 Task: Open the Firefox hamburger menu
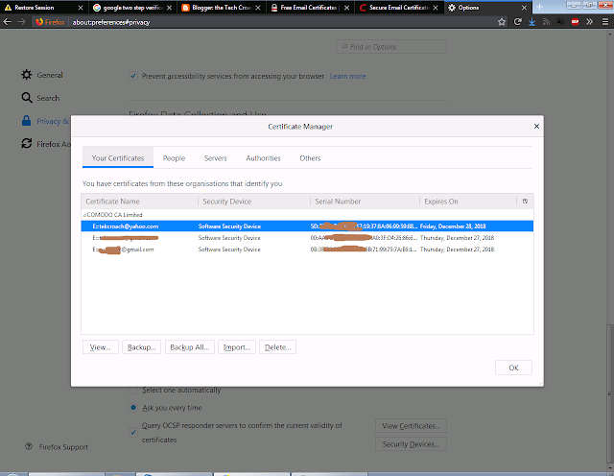[x=605, y=22]
